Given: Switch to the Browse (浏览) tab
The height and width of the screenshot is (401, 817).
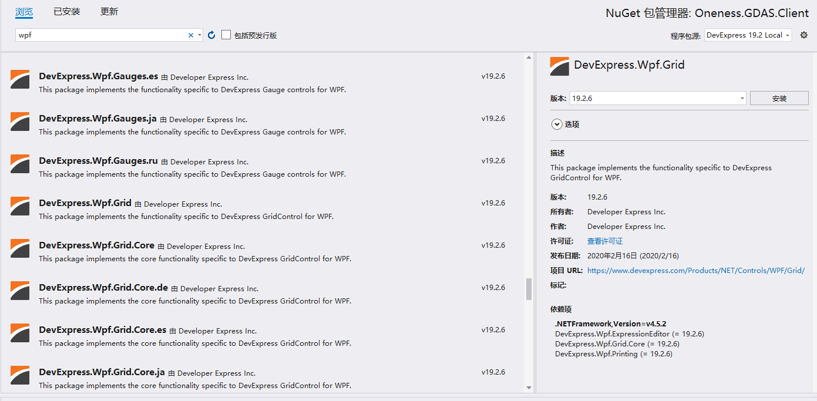Looking at the screenshot, I should (x=24, y=12).
